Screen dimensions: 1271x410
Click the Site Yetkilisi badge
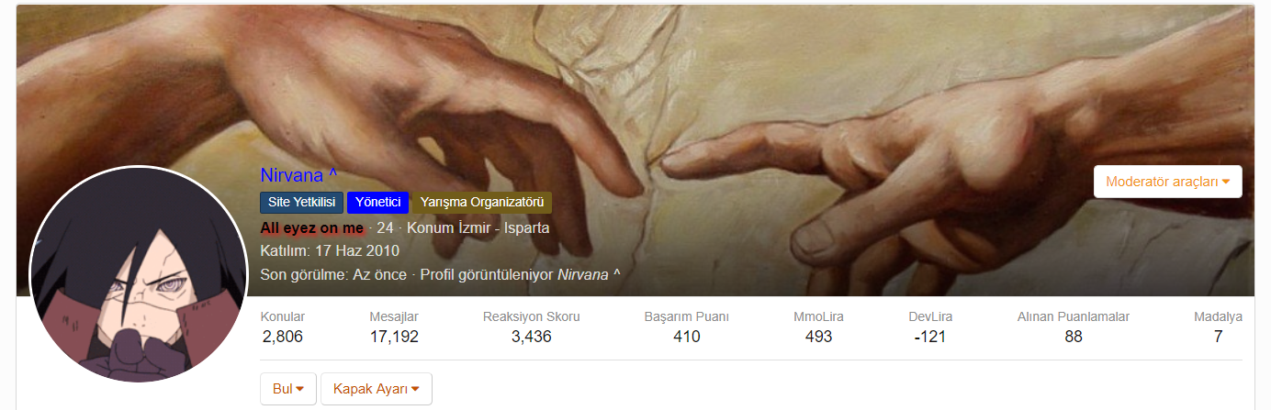point(302,203)
